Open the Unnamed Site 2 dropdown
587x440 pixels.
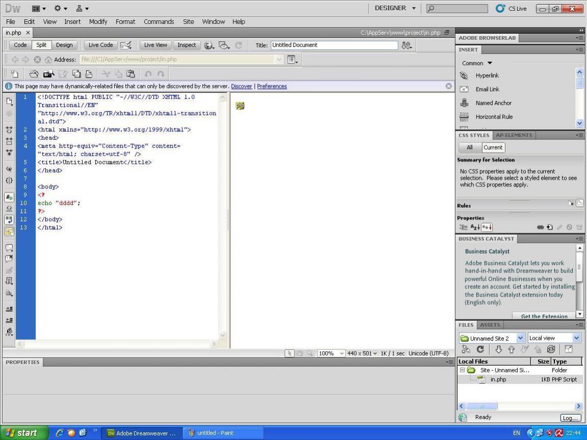[x=492, y=338]
